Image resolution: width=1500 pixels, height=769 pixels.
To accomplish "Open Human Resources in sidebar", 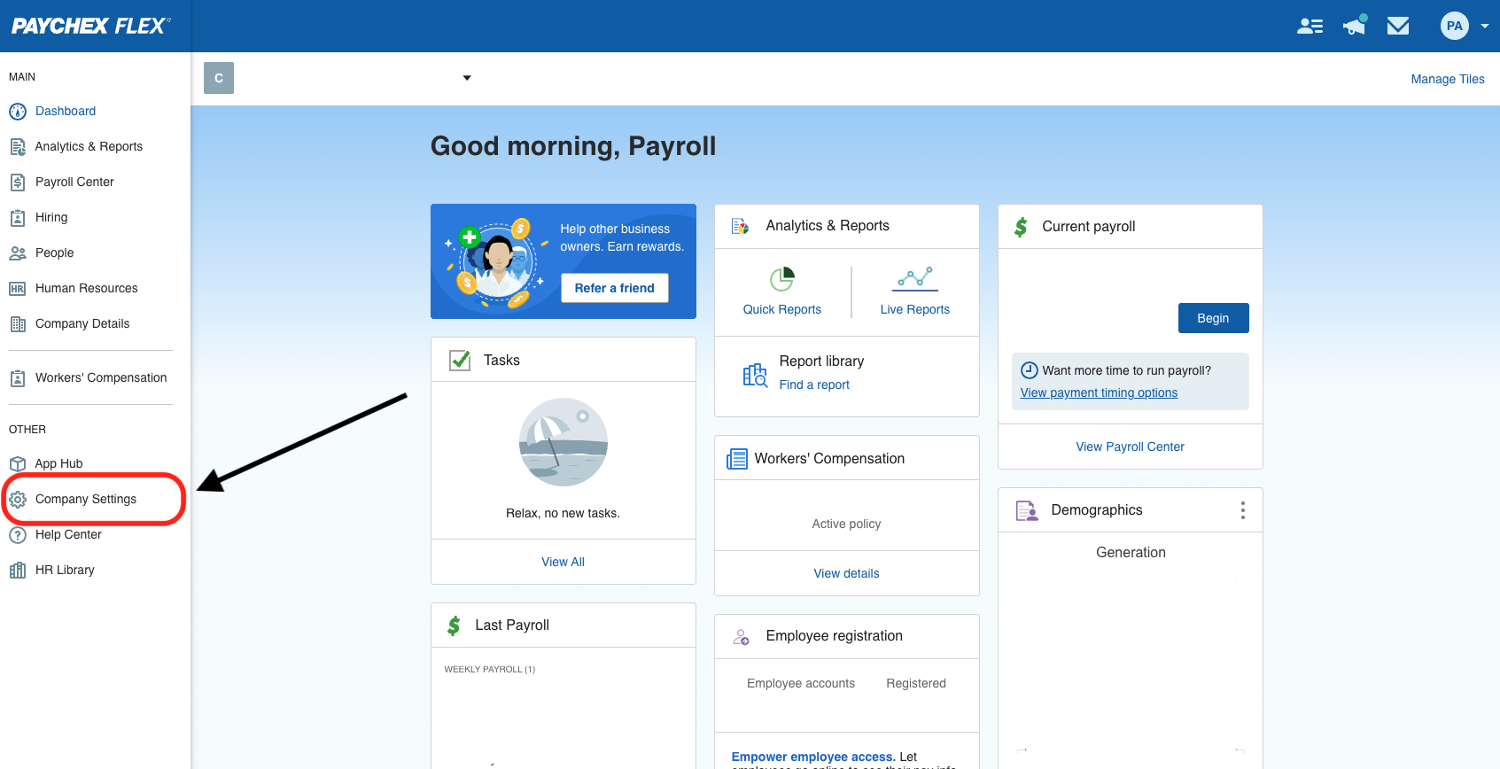I will 87,288.
